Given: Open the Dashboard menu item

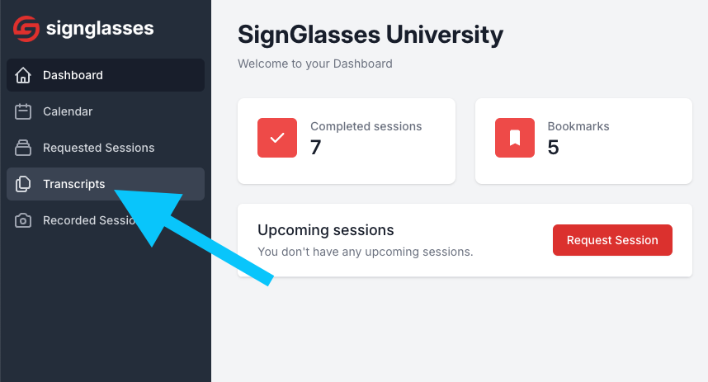Looking at the screenshot, I should (106, 75).
